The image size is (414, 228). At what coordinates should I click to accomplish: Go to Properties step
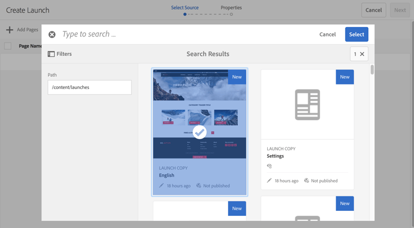[231, 8]
